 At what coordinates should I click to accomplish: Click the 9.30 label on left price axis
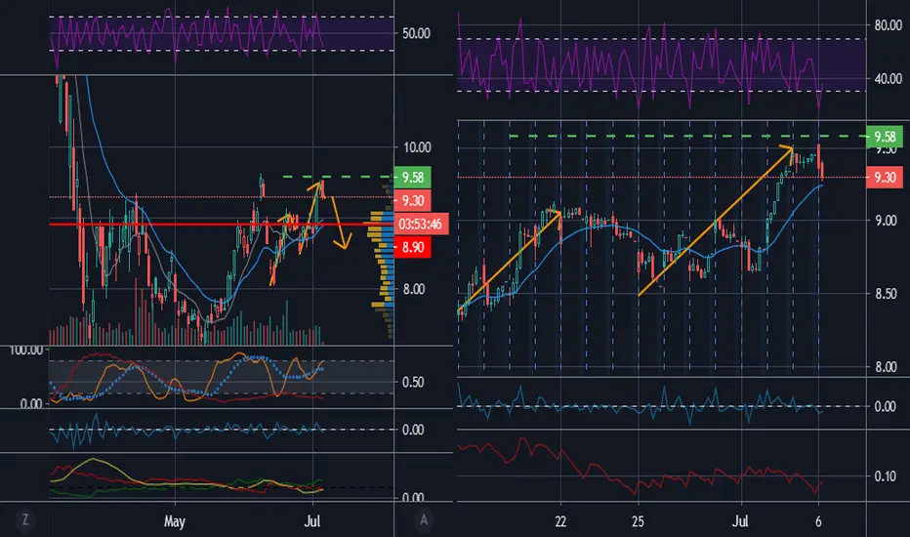413,201
